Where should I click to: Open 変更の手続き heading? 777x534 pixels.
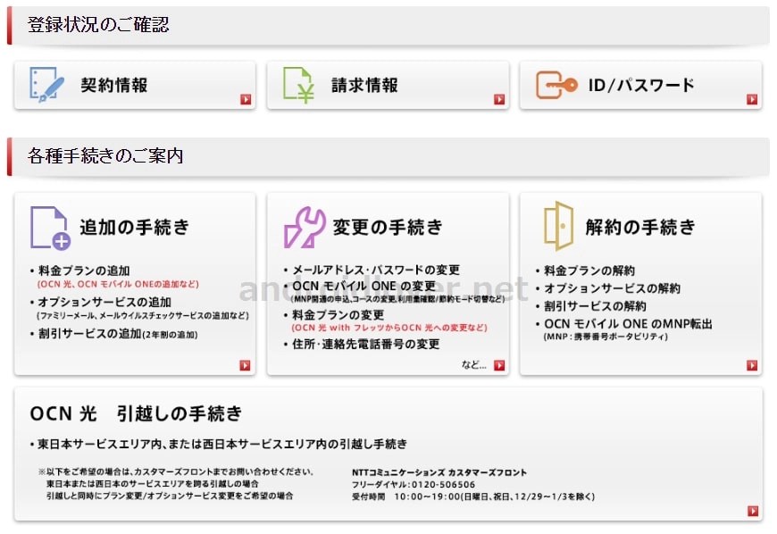pos(388,227)
